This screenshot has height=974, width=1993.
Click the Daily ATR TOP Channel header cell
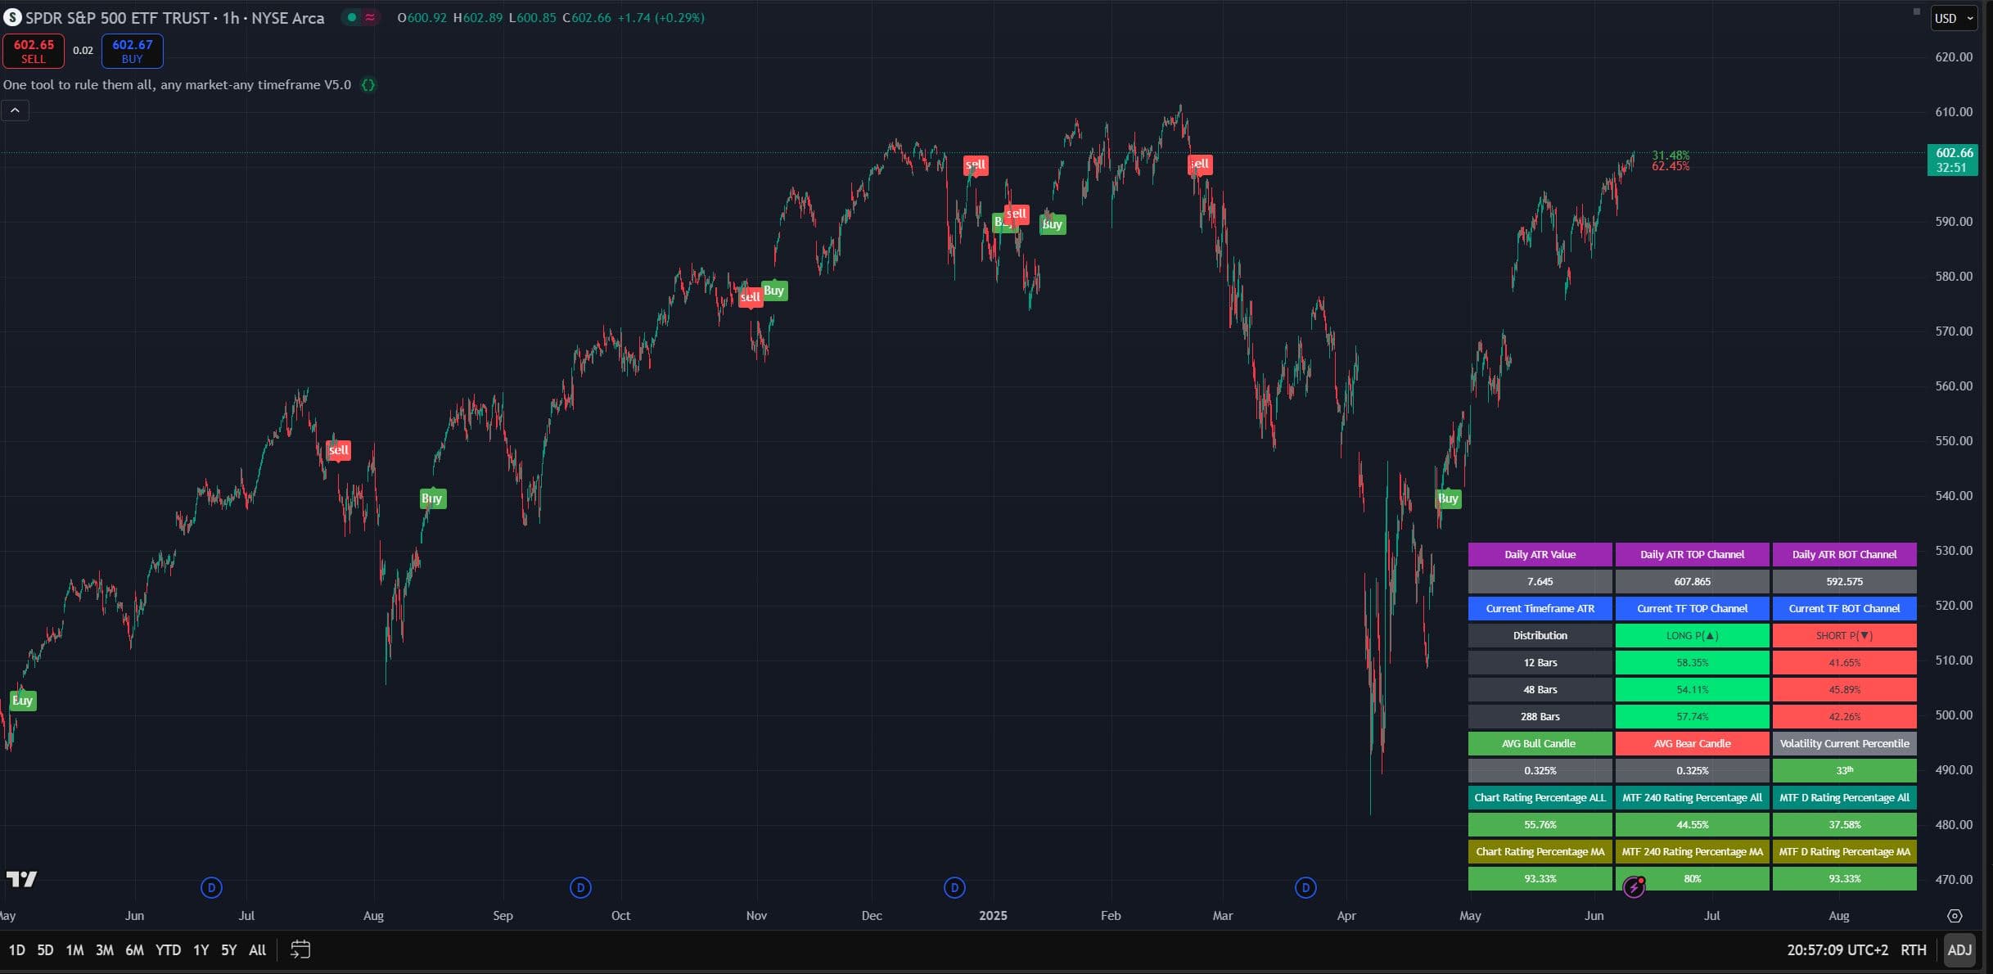pyautogui.click(x=1692, y=555)
